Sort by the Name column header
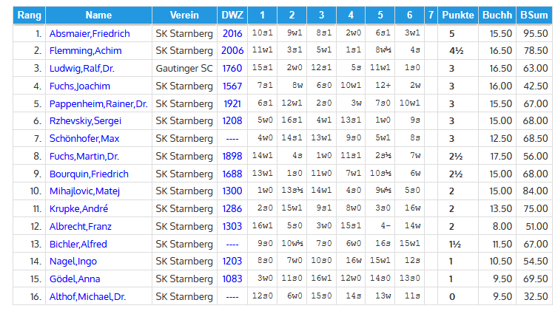The image size is (555, 314). [98, 15]
